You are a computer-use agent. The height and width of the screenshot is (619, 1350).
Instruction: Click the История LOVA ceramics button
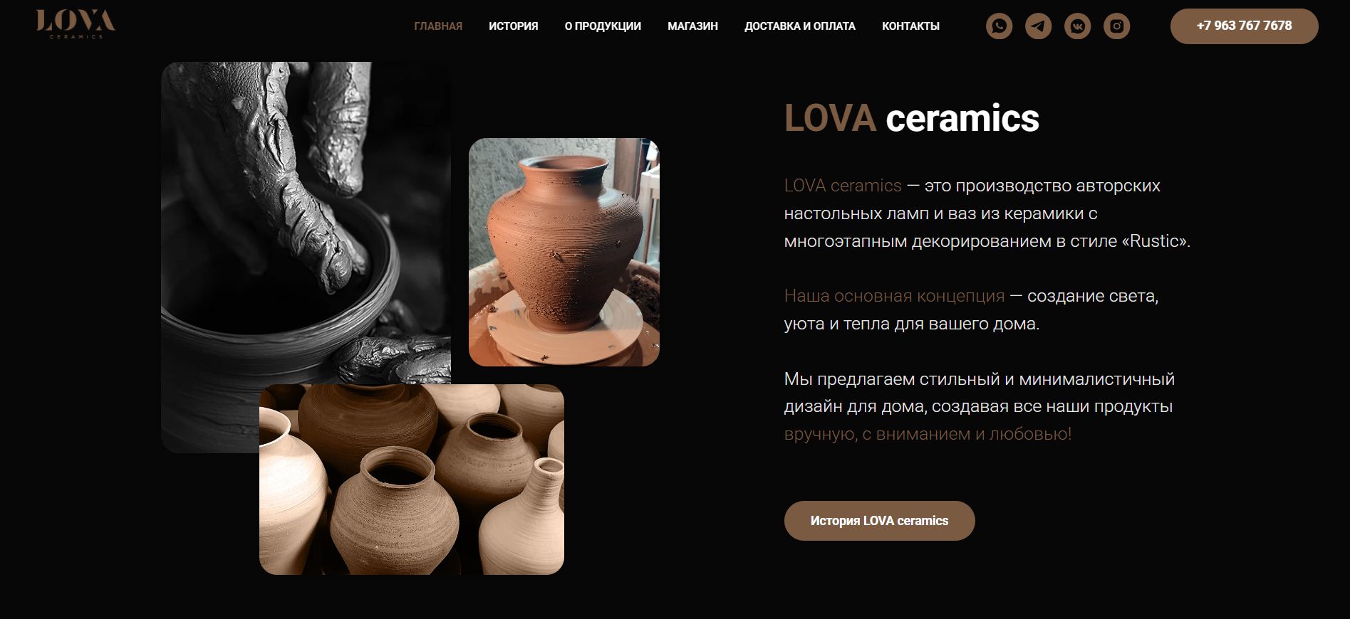point(879,521)
